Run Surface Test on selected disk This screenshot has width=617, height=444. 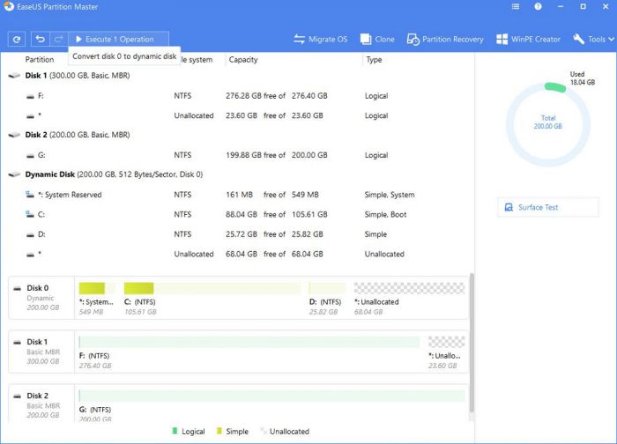(x=547, y=208)
